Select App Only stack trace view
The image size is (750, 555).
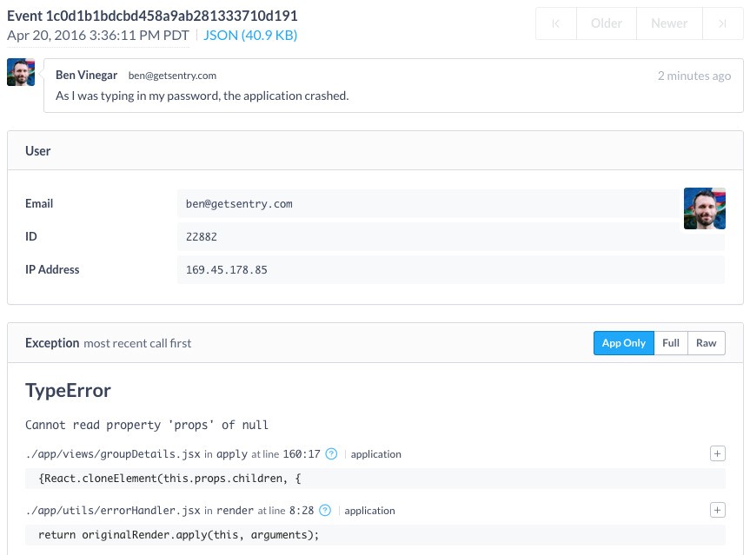[x=623, y=343]
